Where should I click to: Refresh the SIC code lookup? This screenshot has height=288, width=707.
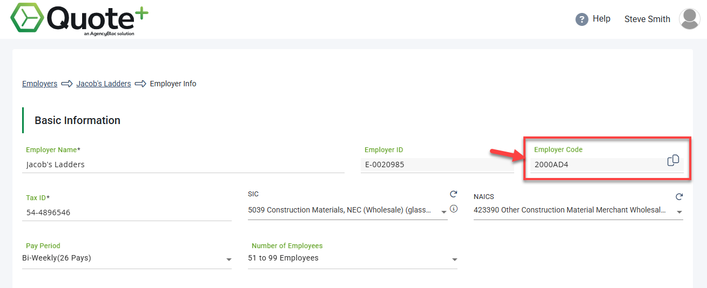click(454, 194)
